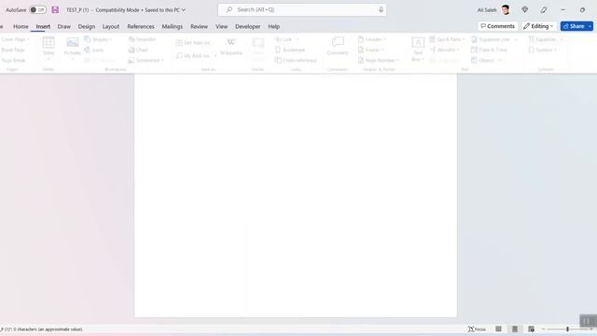Open the Cover Page dropdown
The height and width of the screenshot is (336, 597).
[x=15, y=39]
